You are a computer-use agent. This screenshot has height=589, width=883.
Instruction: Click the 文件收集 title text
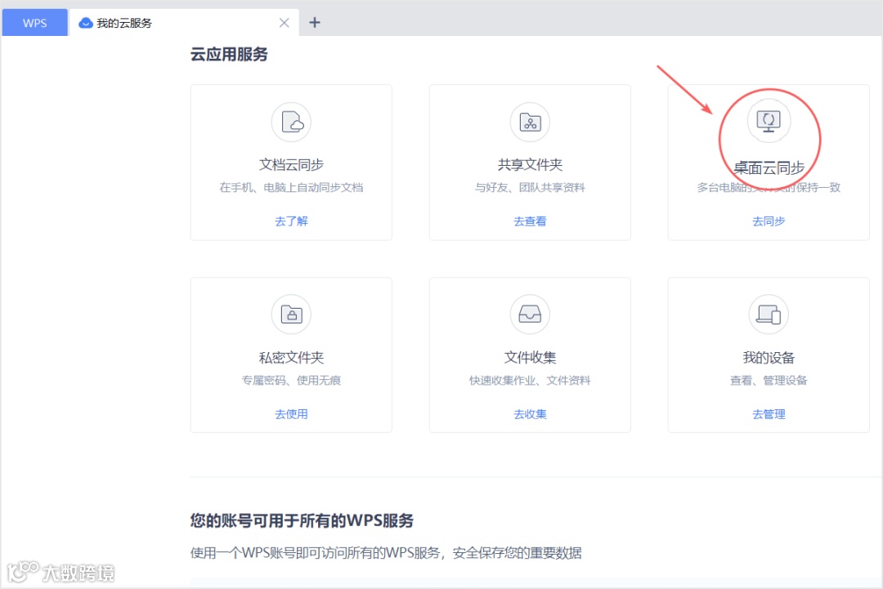click(x=530, y=357)
